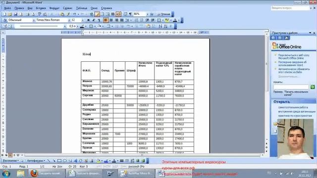Toggle show paragraph marks (¶)
317x178 pixels.
click(x=130, y=14)
